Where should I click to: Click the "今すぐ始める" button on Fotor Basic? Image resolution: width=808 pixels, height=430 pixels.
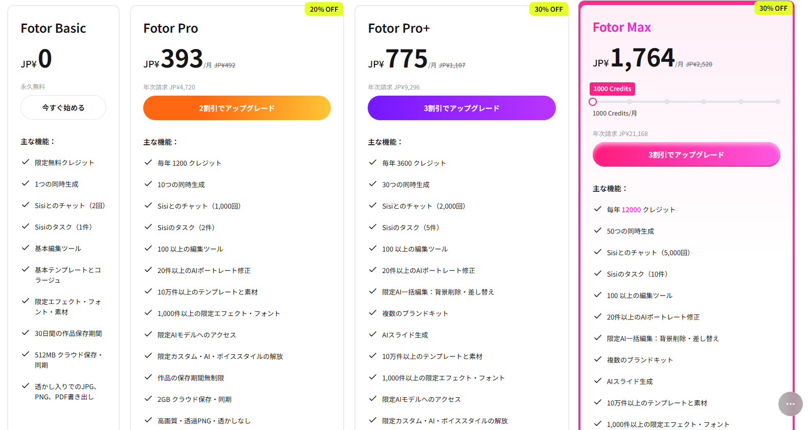63,107
